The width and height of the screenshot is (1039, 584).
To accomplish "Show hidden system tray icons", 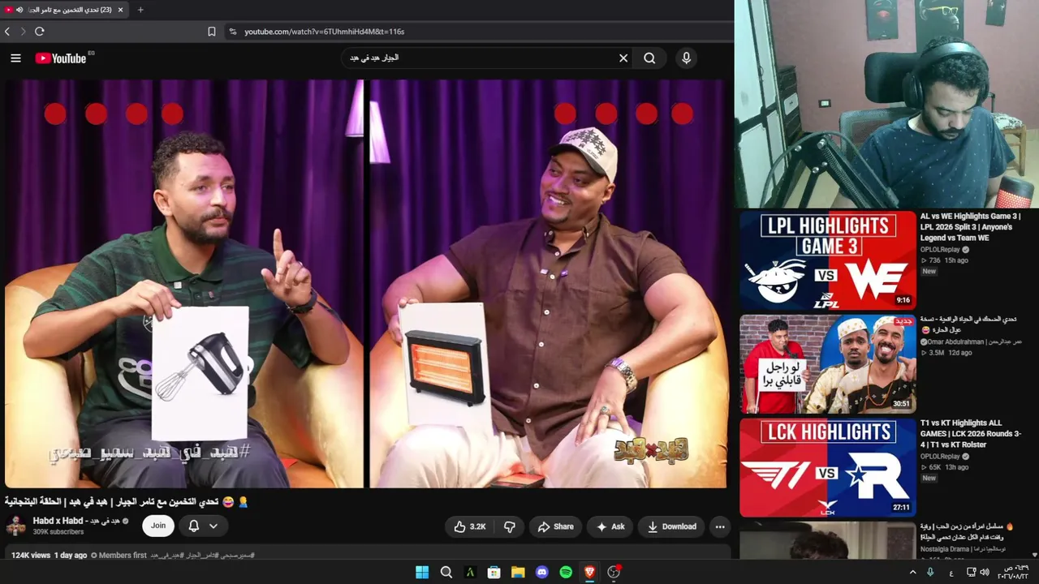I will coord(912,572).
